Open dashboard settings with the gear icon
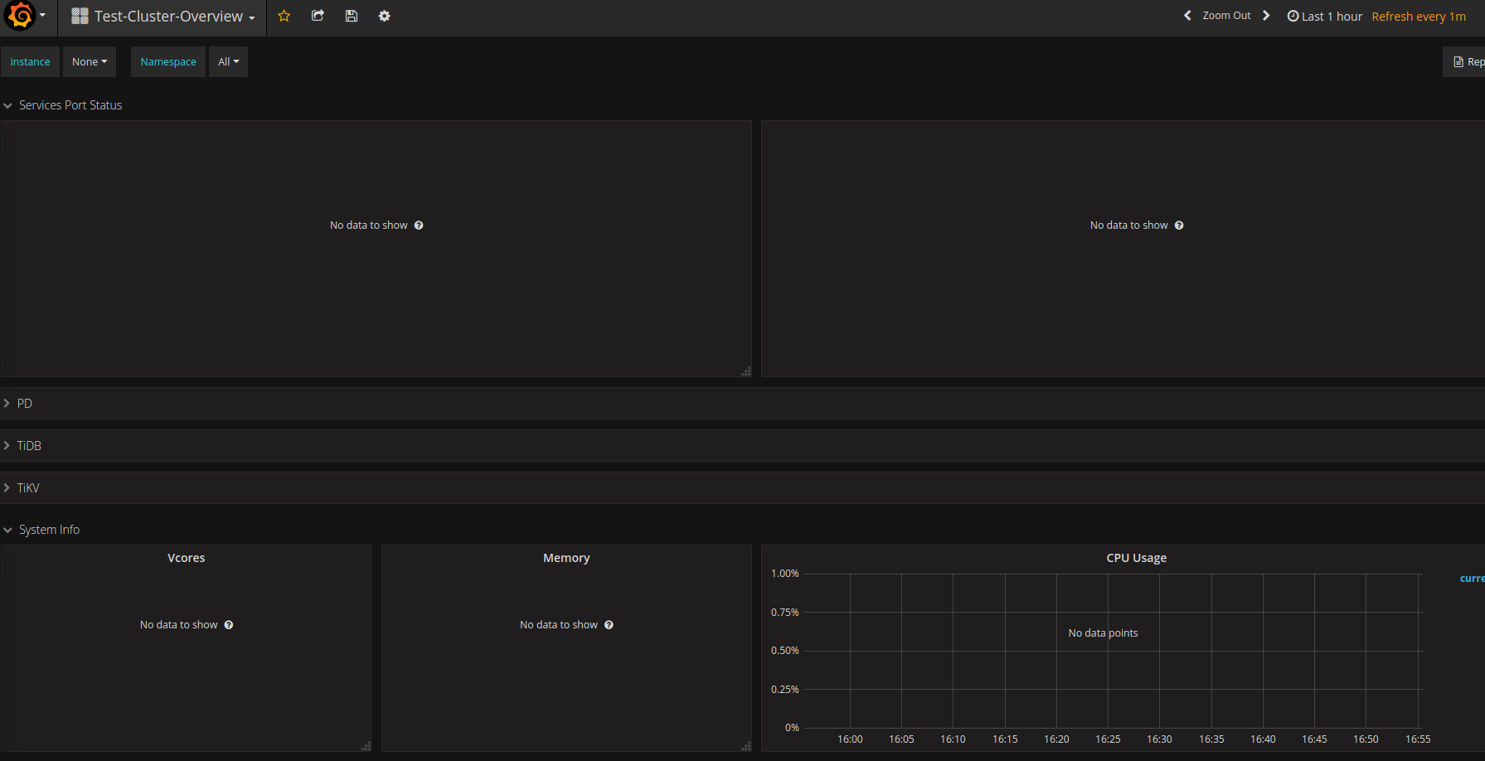The width and height of the screenshot is (1485, 761). (384, 16)
